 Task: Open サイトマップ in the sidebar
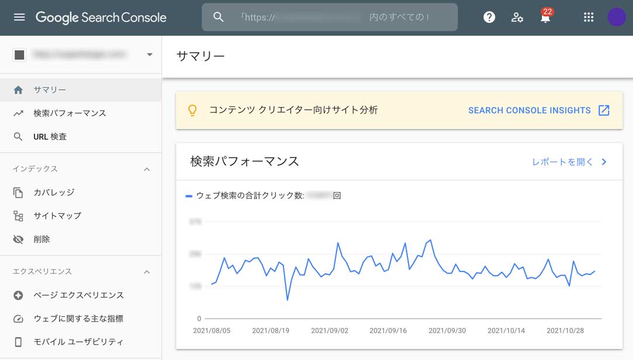coord(81,216)
